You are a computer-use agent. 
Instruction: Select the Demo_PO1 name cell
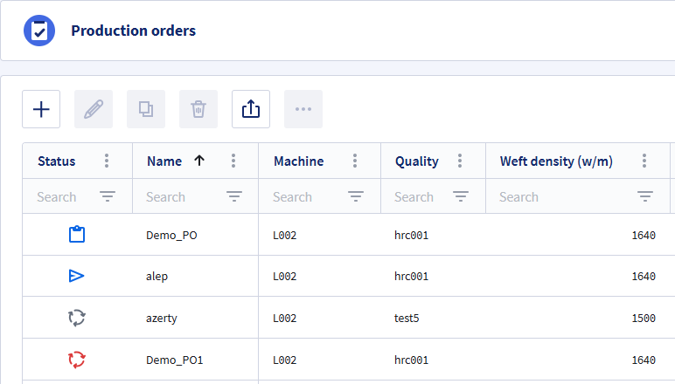click(174, 360)
